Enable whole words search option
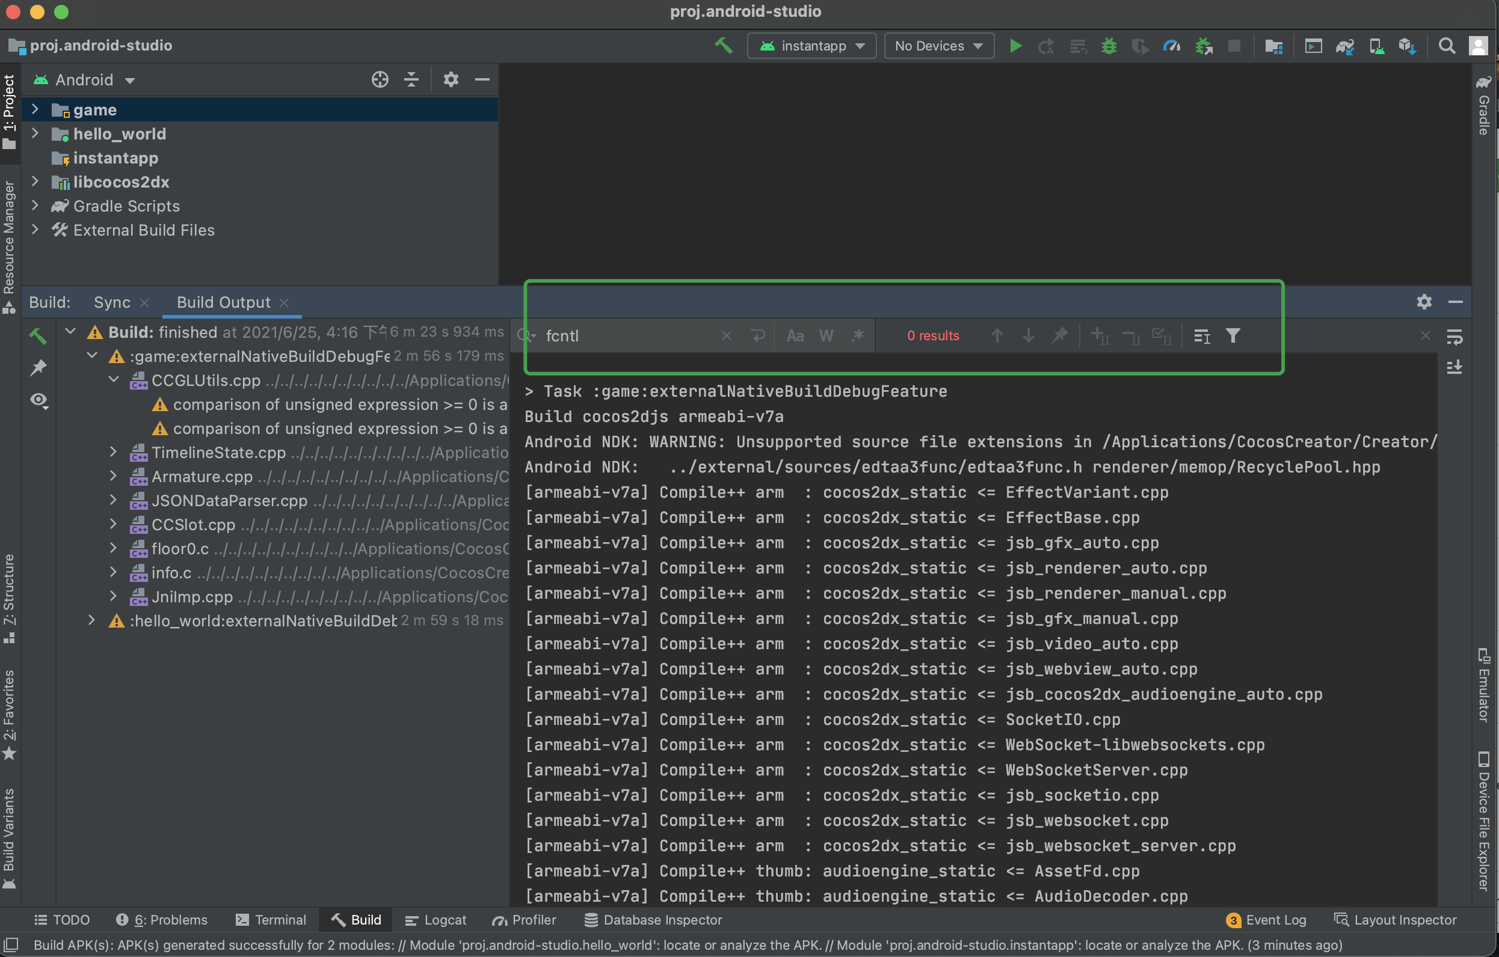The image size is (1499, 957). coord(826,335)
